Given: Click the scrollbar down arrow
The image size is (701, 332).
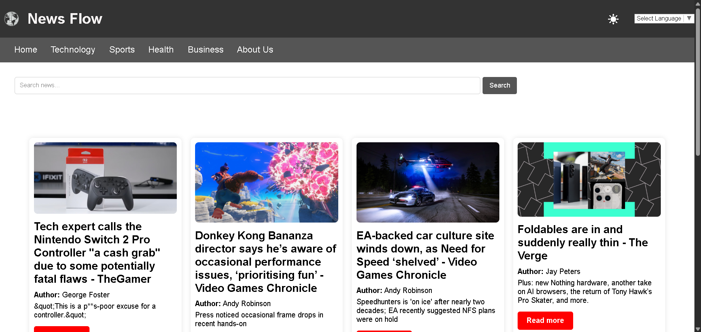Looking at the screenshot, I should pos(698,329).
